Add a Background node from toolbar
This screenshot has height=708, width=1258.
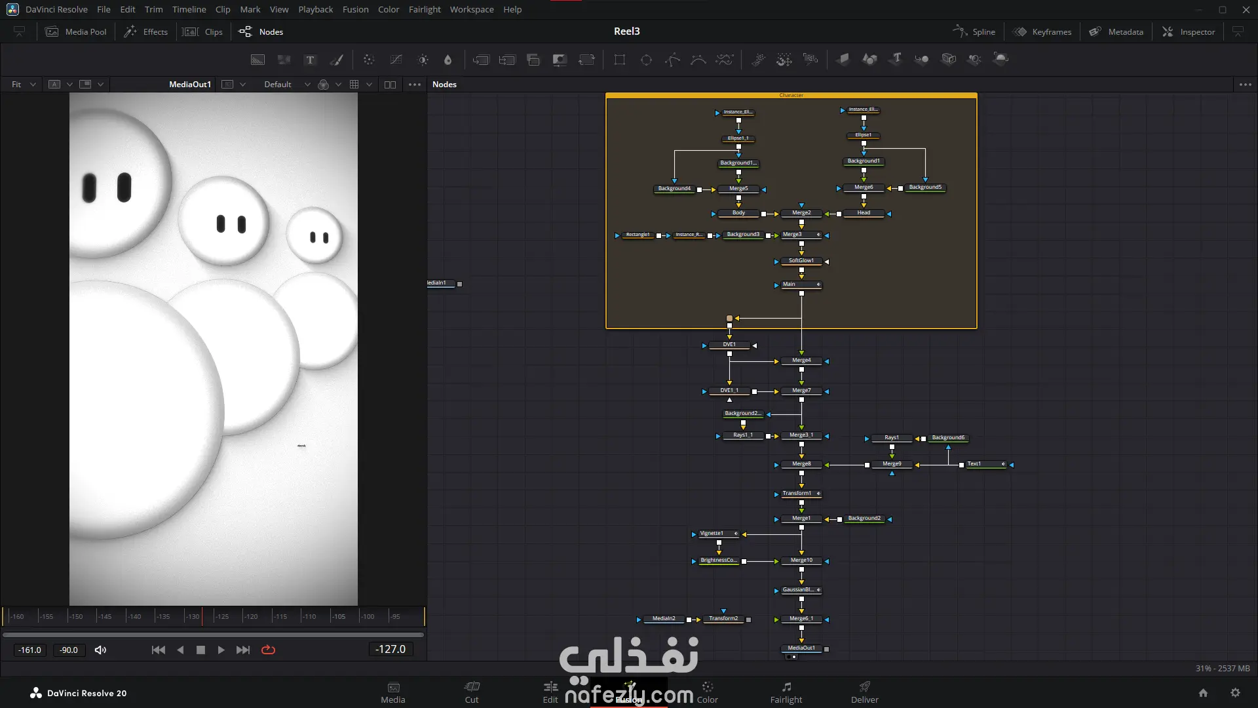257,60
